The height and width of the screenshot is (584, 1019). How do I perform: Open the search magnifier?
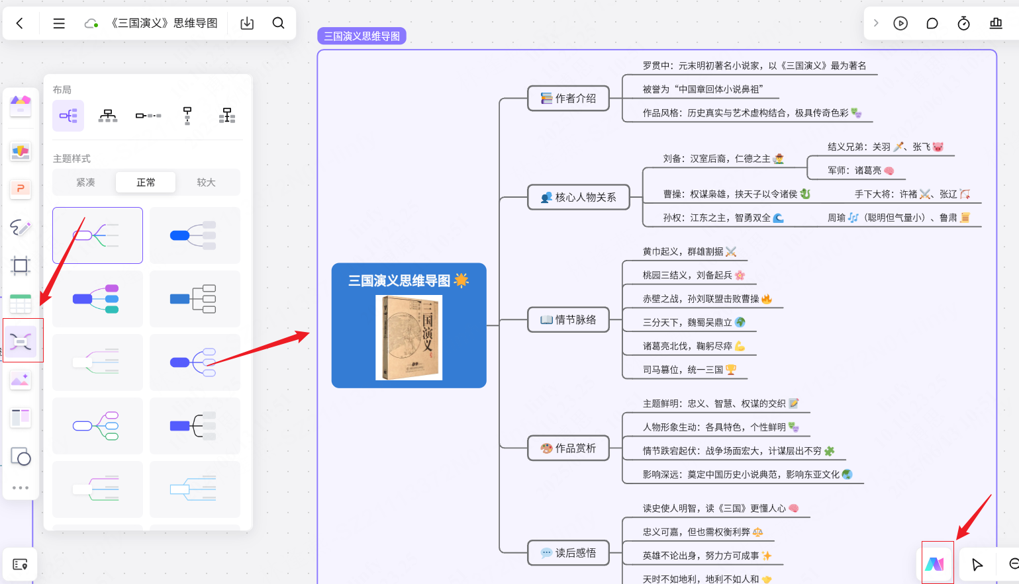click(x=279, y=23)
